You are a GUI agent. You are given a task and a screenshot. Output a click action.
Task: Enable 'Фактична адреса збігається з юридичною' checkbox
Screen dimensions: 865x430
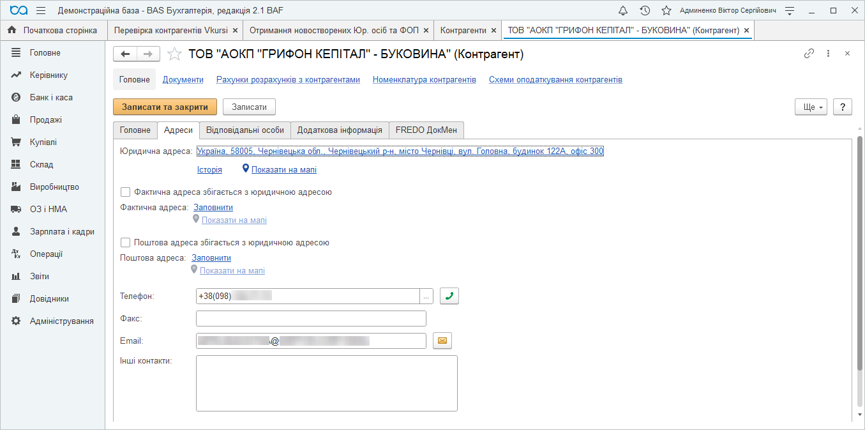point(126,192)
